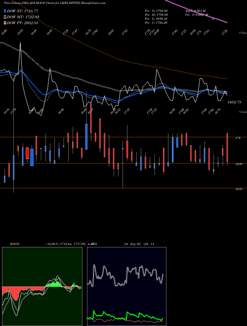
Task: Click the 'MACD:' panel heading
Action: 15,244
